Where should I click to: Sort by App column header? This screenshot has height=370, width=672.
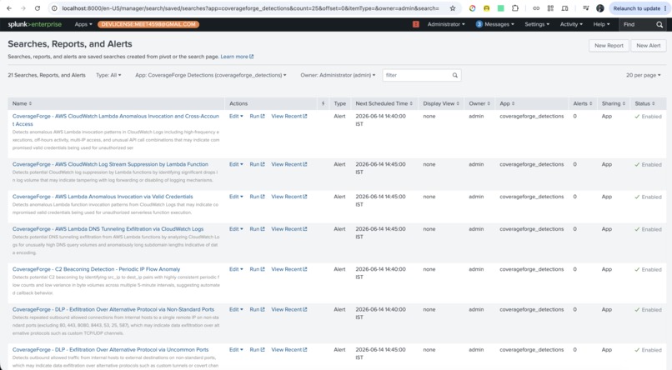pos(507,103)
